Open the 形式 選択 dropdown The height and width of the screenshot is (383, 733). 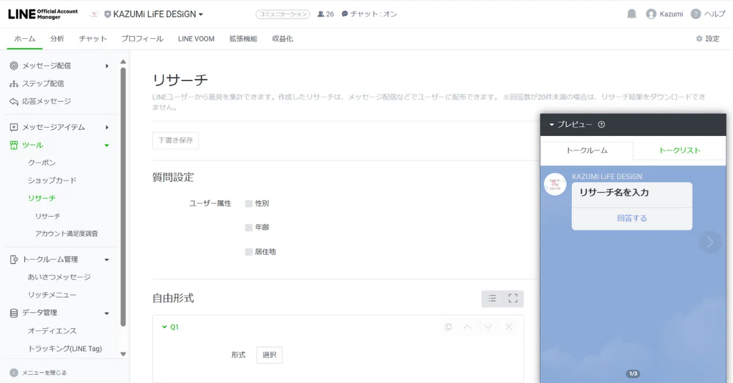[269, 355]
